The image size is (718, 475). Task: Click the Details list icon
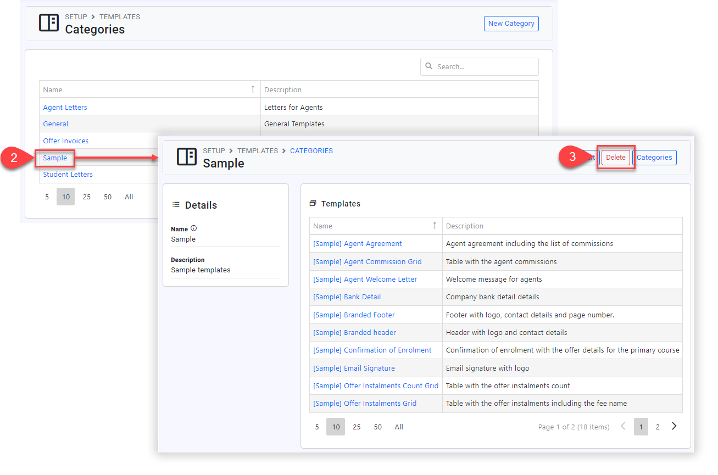pyautogui.click(x=176, y=205)
